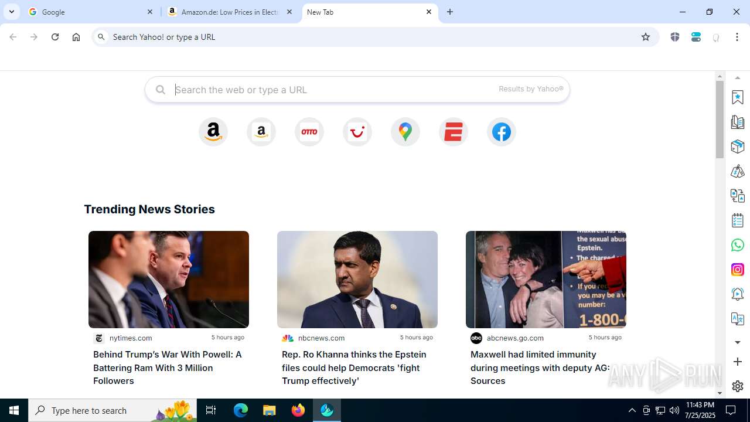Open the nytimes.com article thumbnail
Viewport: 750px width, 422px height.
169,280
